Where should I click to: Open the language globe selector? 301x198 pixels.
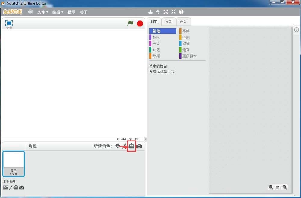pyautogui.click(x=30, y=12)
